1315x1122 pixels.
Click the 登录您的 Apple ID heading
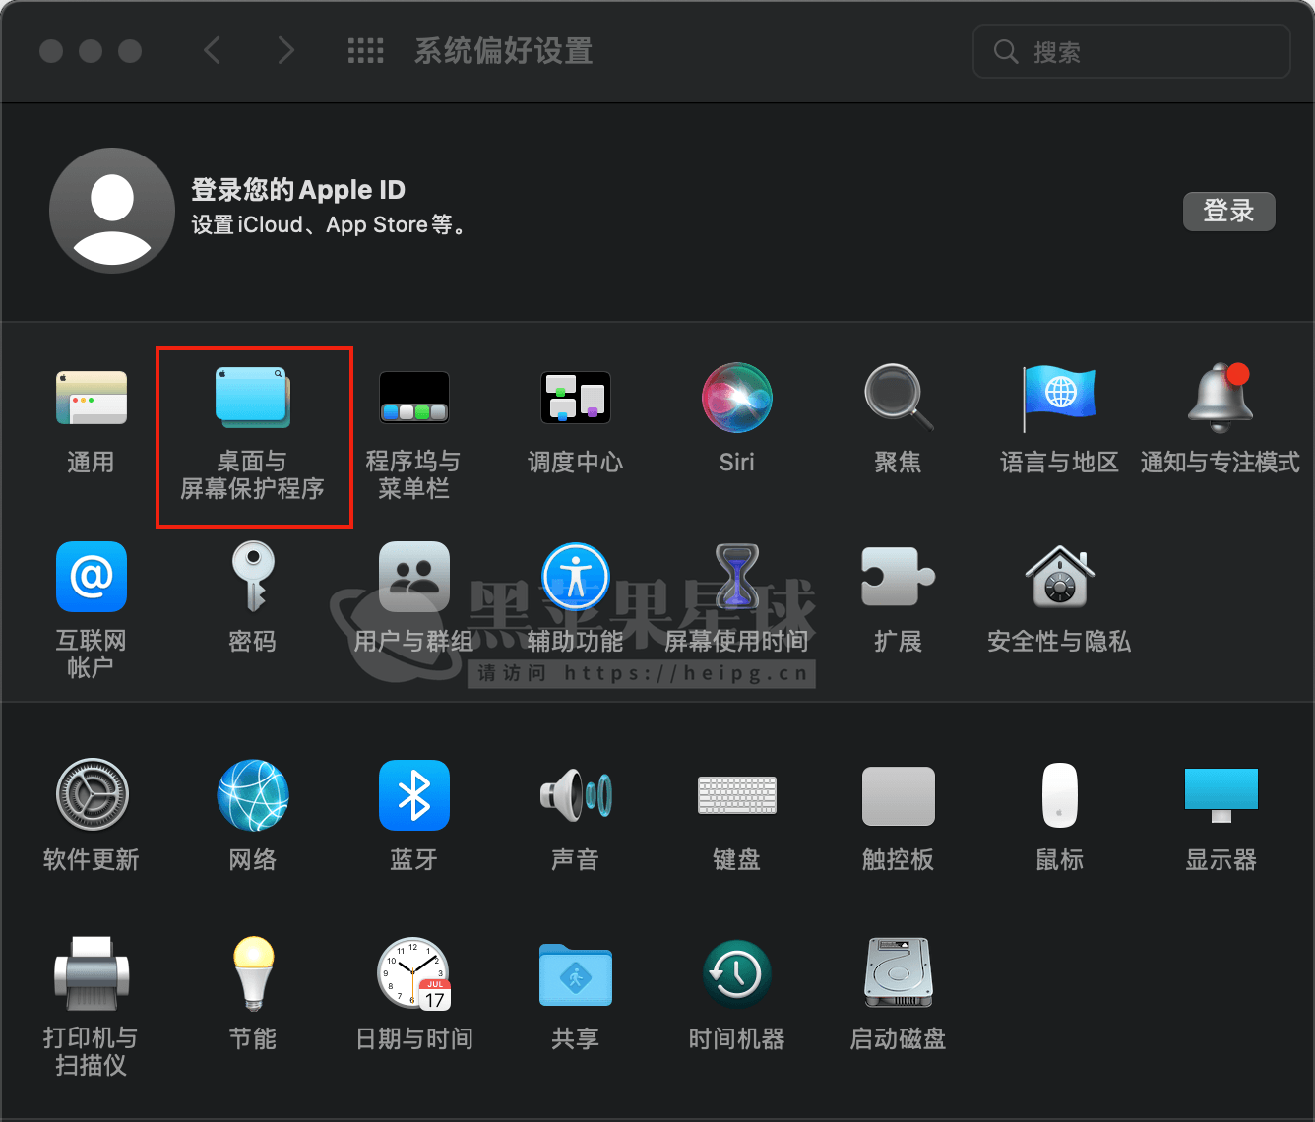coord(298,189)
